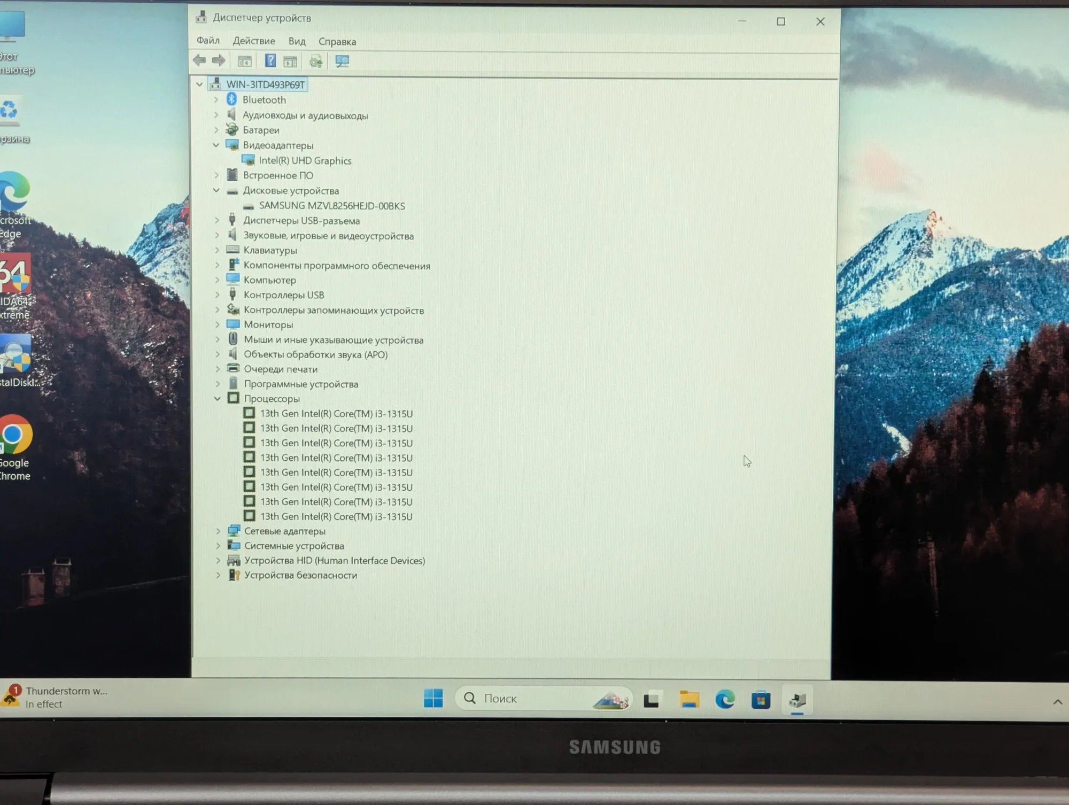The width and height of the screenshot is (1069, 805).
Task: Open the Справка menu
Action: 337,41
